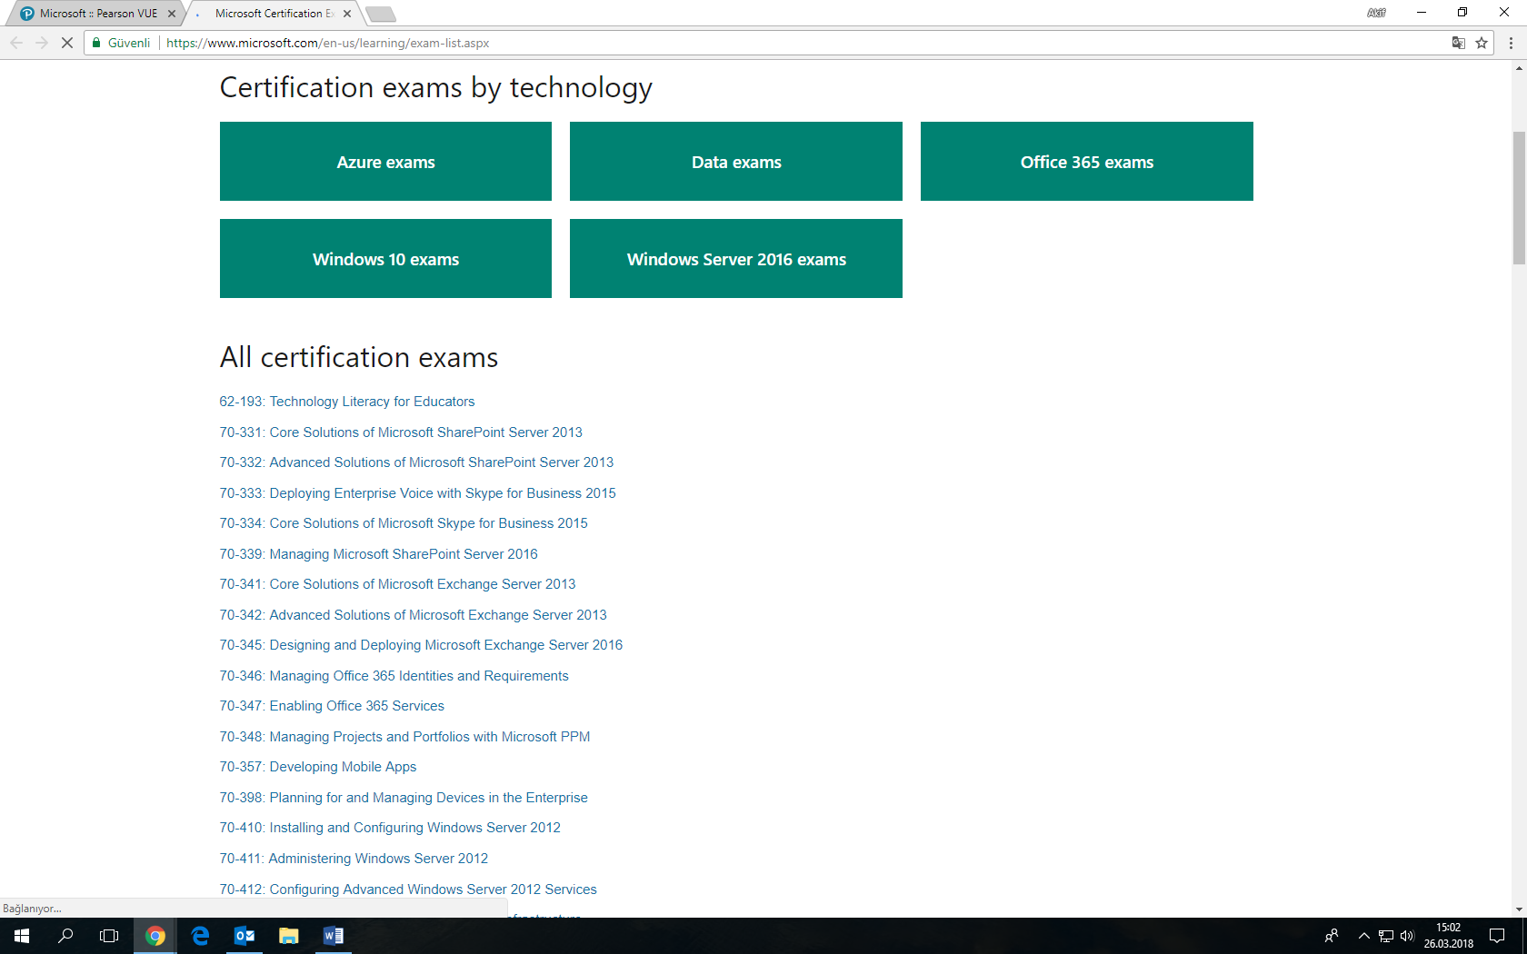The image size is (1527, 954).
Task: Open 70-342 Advanced Solutions Exchange 2013 link
Action: pos(413,615)
